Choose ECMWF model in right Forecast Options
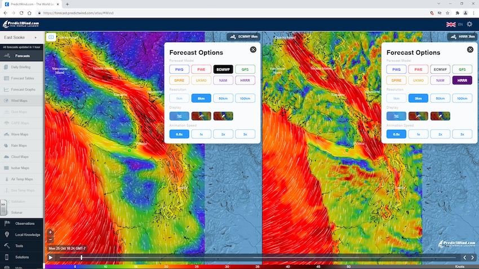This screenshot has width=479, height=269. click(440, 69)
